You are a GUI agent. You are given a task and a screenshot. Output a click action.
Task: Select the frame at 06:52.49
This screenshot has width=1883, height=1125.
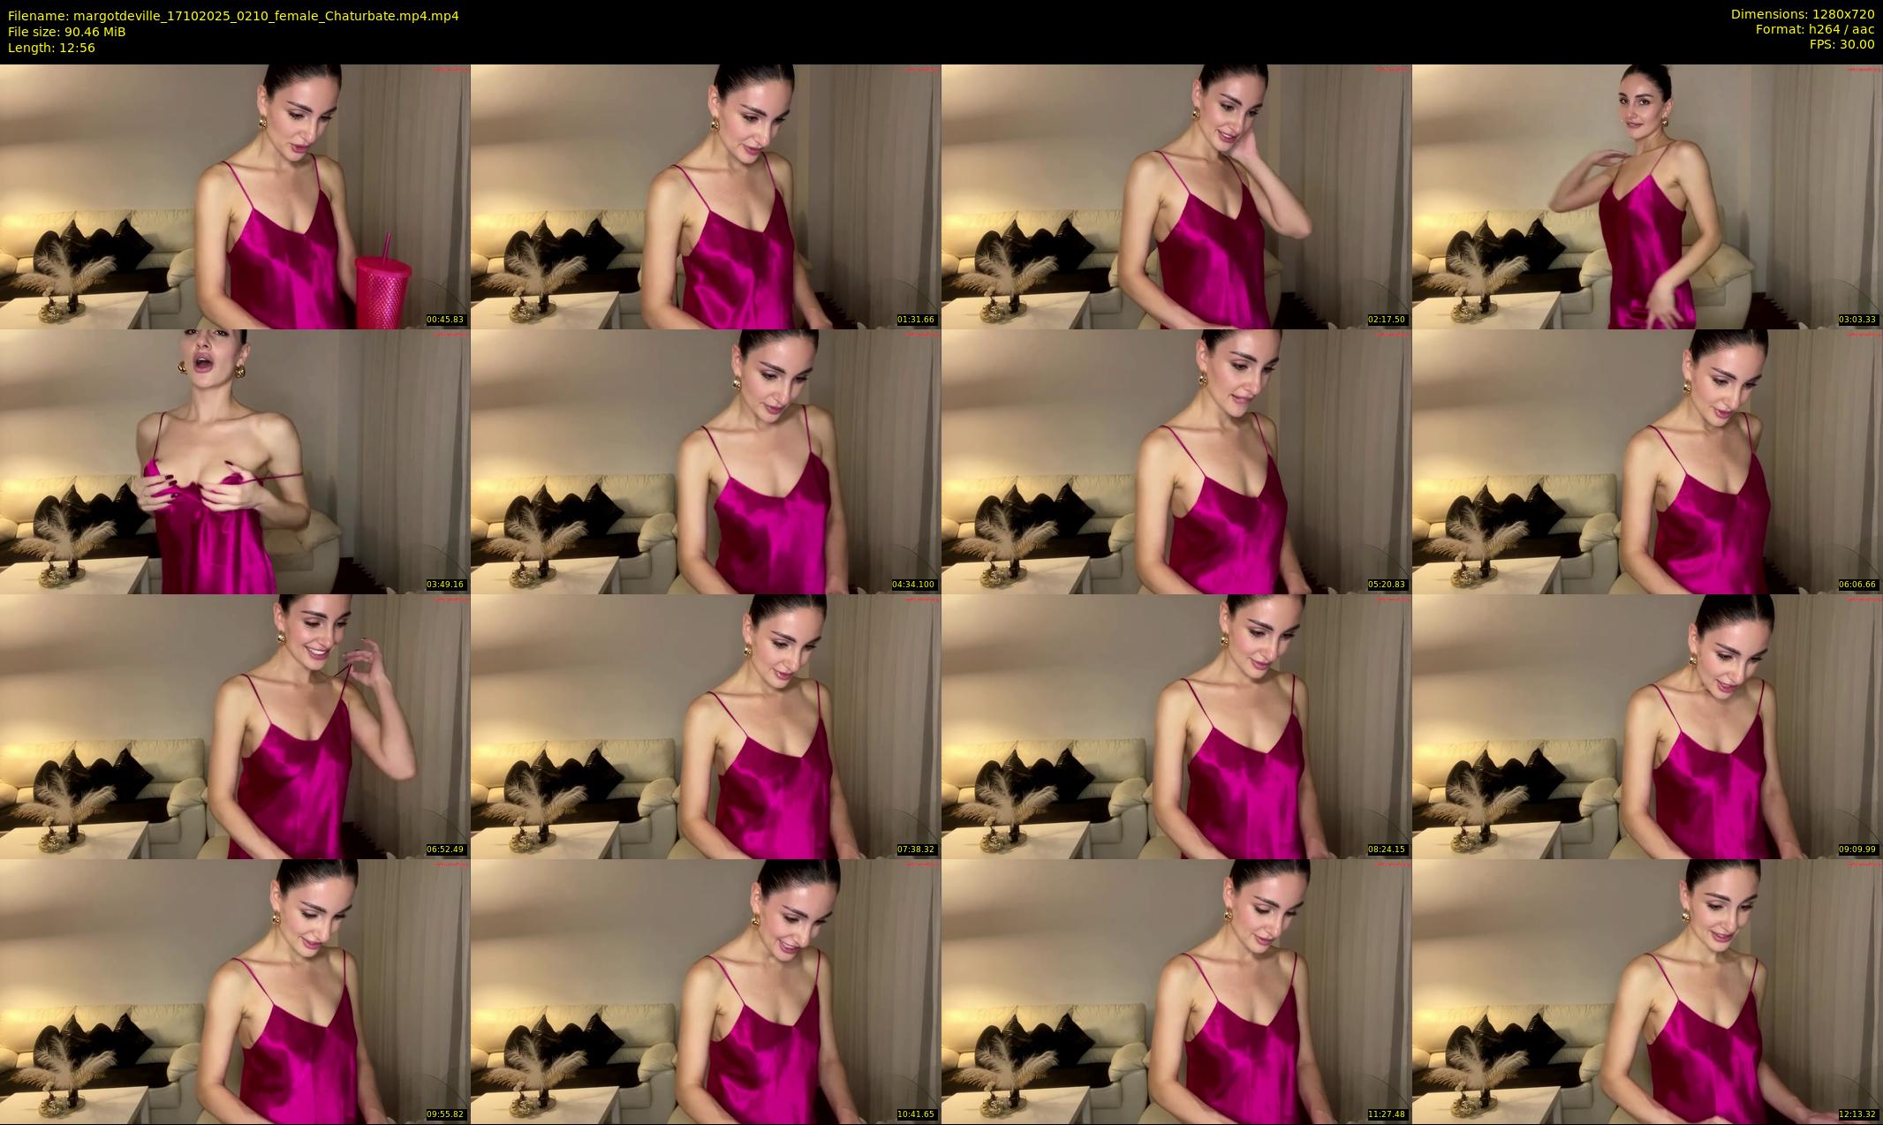click(235, 726)
